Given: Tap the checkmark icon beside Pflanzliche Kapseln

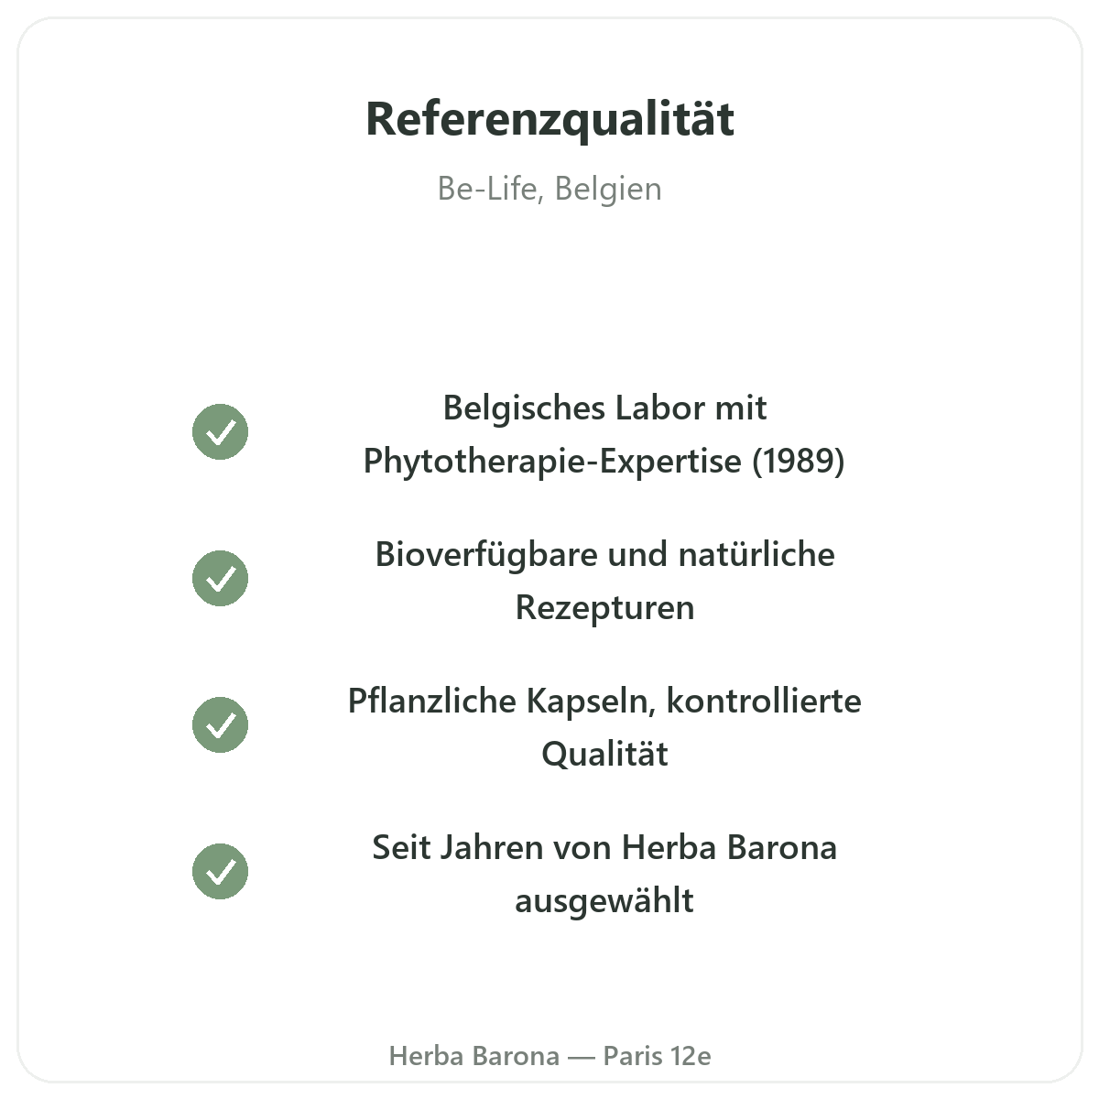Looking at the screenshot, I should point(220,724).
